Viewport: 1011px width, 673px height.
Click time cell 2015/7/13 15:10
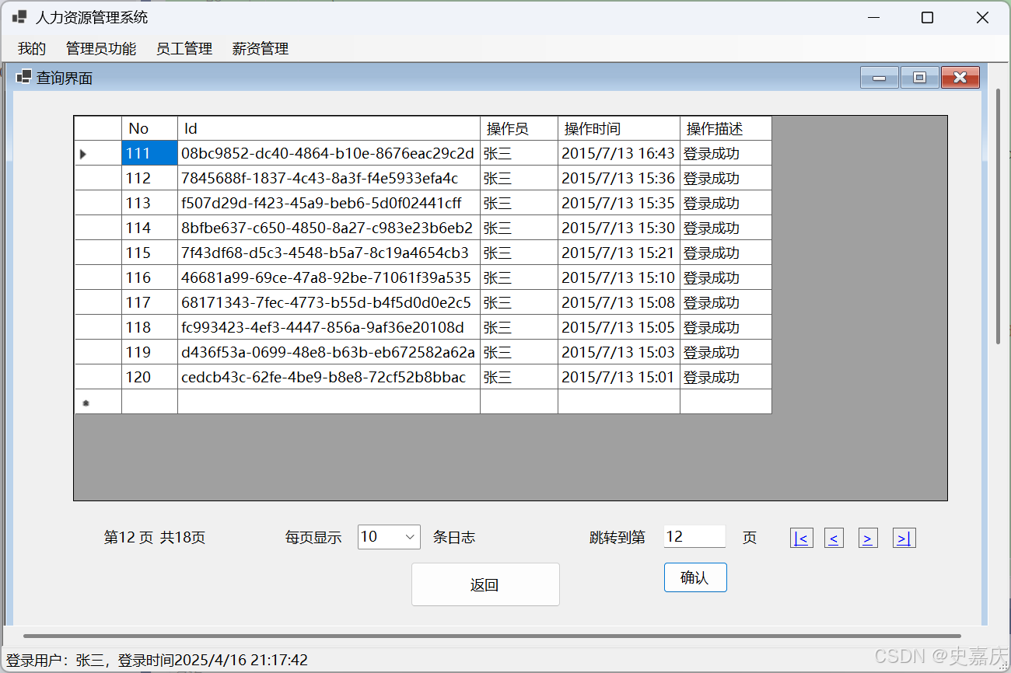619,277
